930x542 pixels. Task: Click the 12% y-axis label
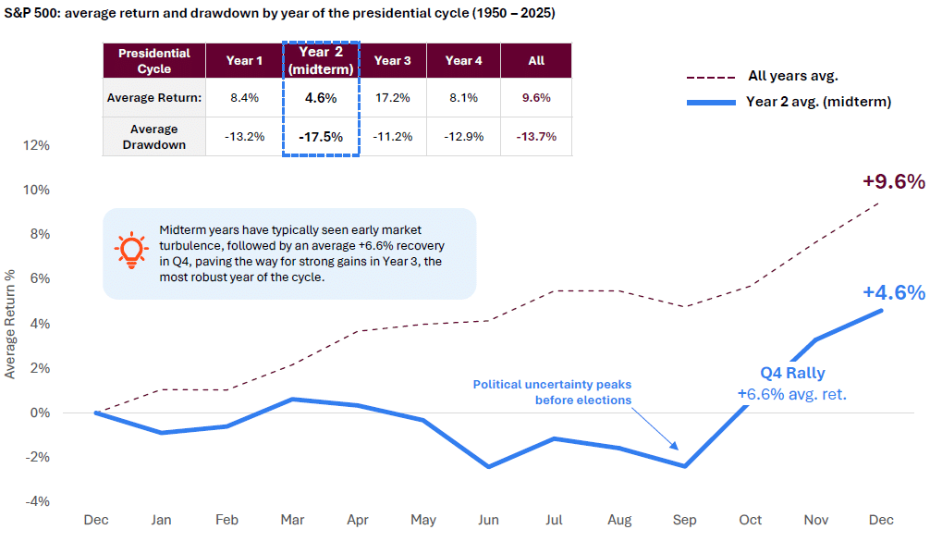[x=37, y=146]
